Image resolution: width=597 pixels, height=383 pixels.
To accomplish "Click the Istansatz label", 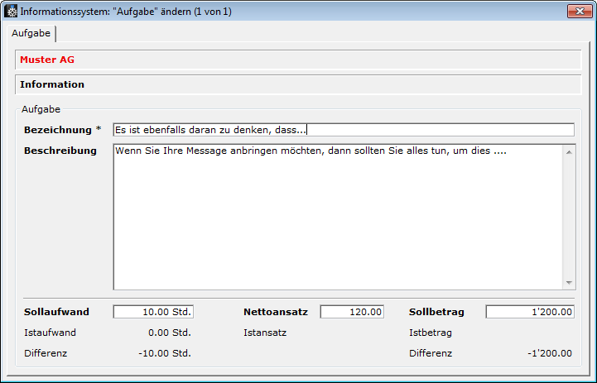I will 266,333.
